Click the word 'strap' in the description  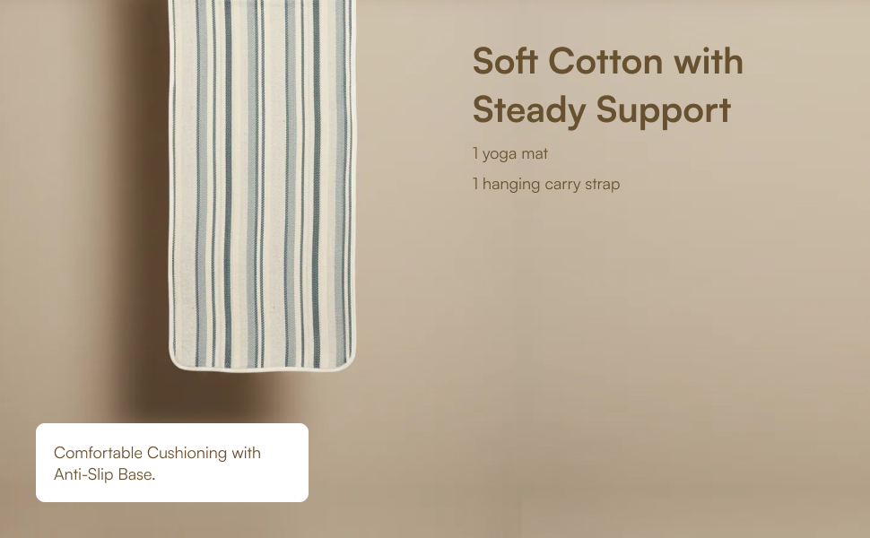[x=603, y=185]
